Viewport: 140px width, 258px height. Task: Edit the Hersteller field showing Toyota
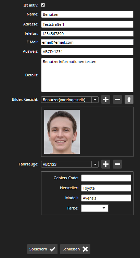pyautogui.click(x=106, y=188)
